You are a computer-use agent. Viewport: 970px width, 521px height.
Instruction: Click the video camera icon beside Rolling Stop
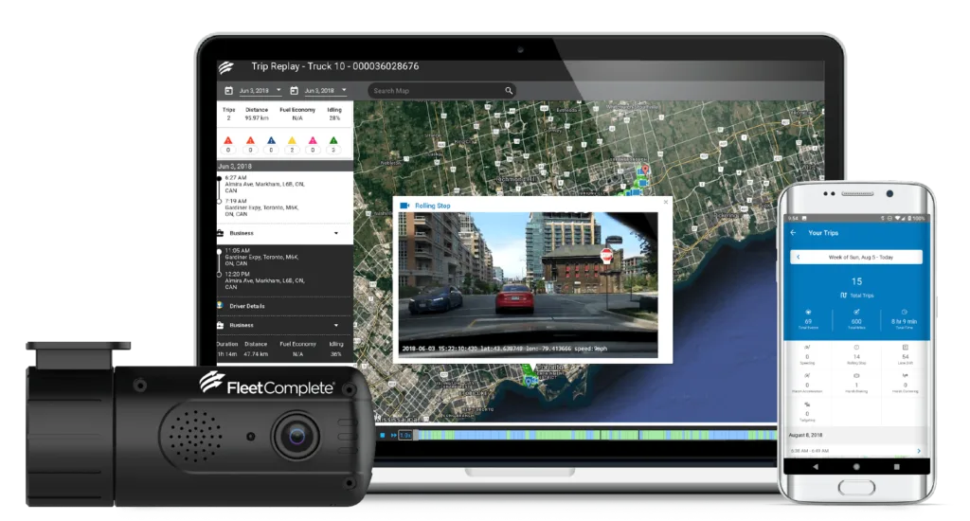point(404,206)
